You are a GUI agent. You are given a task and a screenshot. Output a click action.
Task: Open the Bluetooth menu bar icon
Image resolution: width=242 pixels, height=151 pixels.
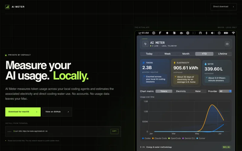point(207,33)
